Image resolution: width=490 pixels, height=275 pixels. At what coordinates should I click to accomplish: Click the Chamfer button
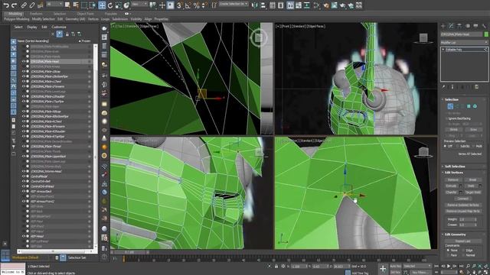point(451,192)
